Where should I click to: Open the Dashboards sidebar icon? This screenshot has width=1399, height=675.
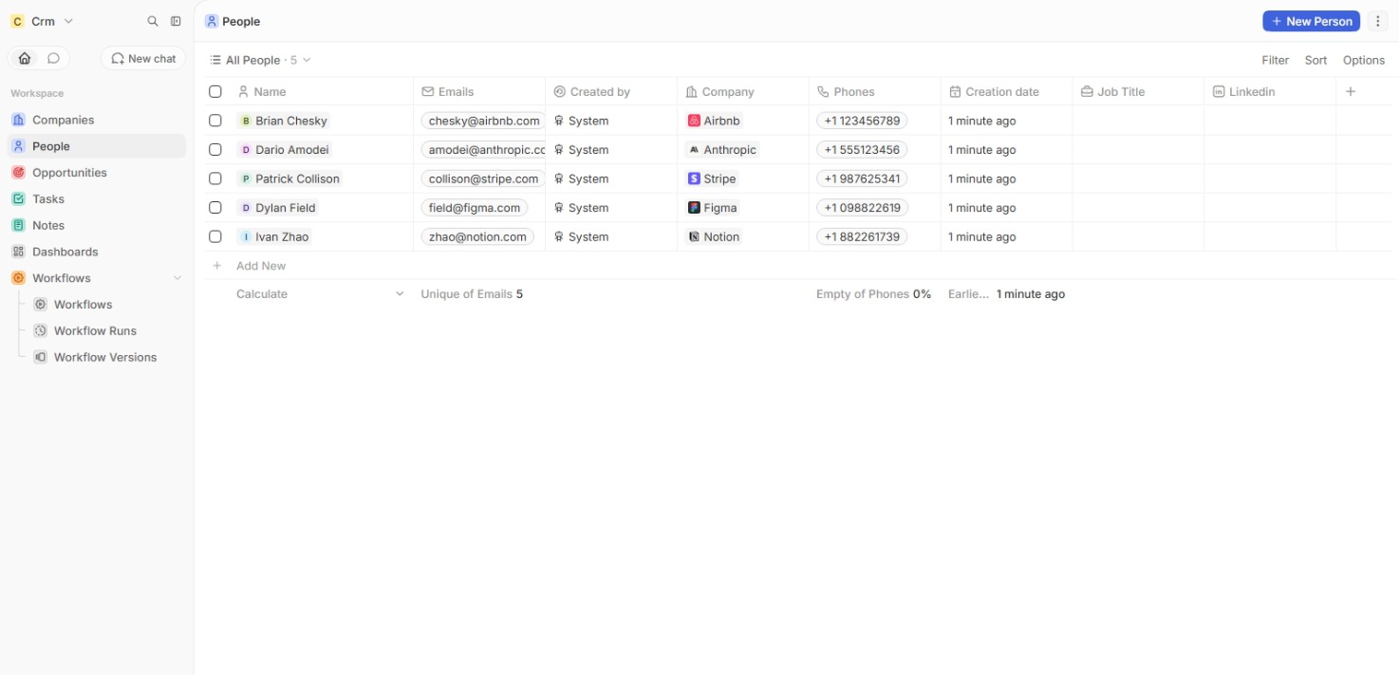[18, 252]
